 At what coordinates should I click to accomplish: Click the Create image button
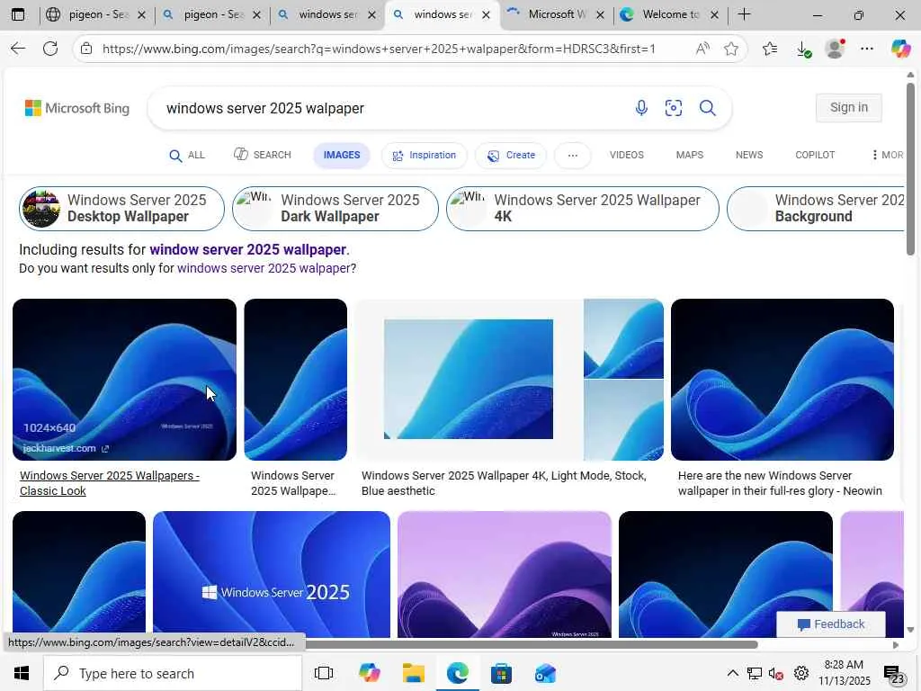pyautogui.click(x=511, y=155)
